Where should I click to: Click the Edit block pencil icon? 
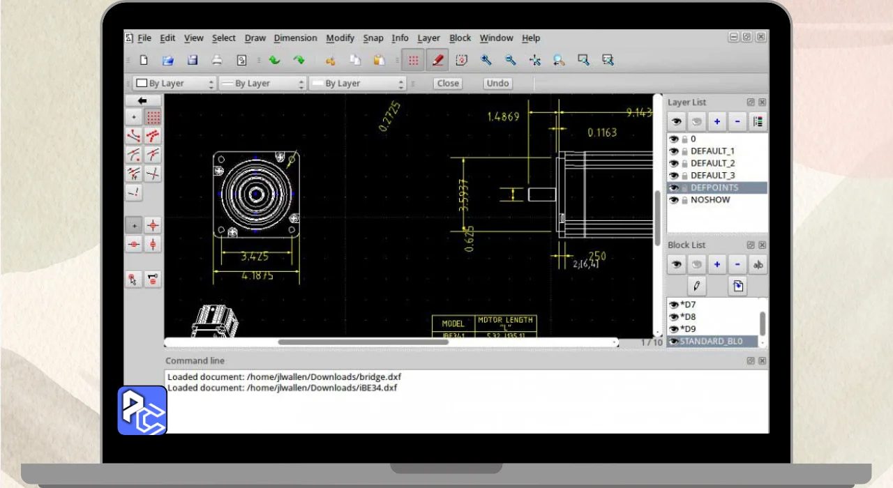[x=696, y=286]
